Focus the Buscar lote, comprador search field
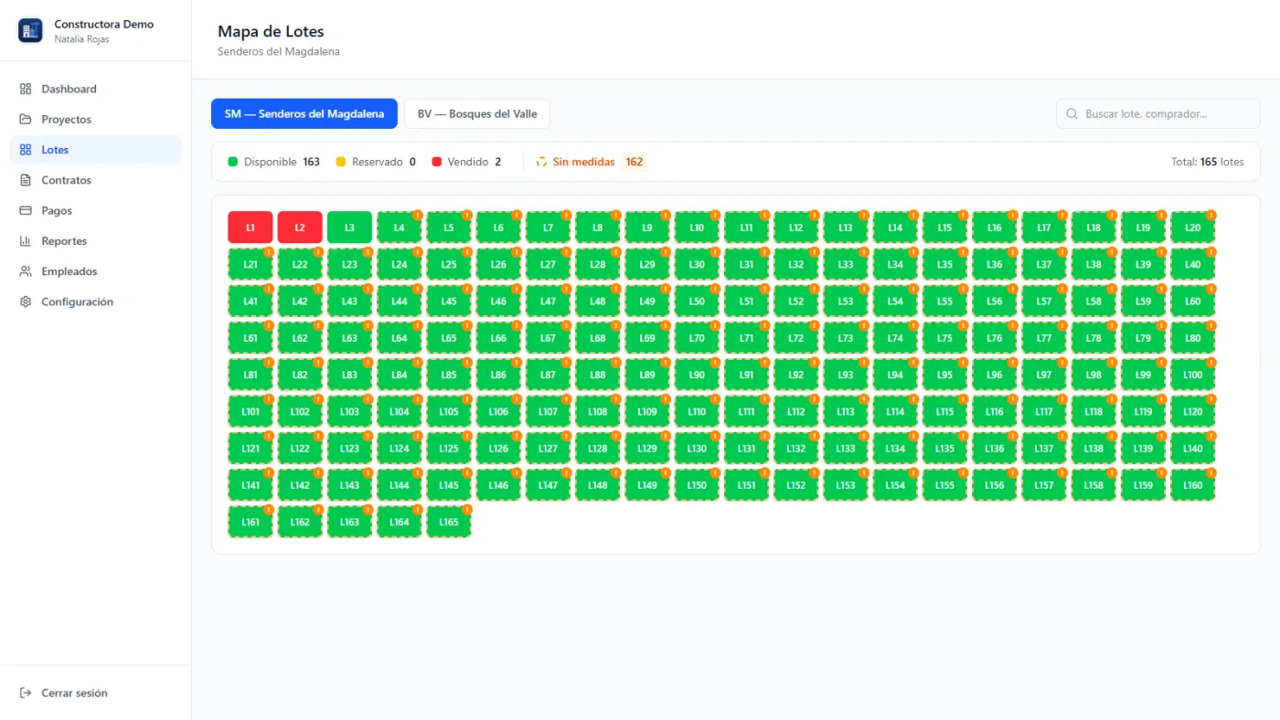This screenshot has width=1280, height=720. click(x=1157, y=114)
